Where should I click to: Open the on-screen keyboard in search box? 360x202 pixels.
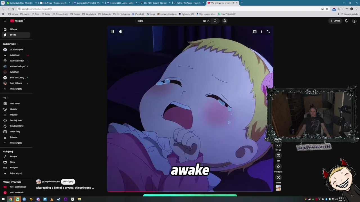pyautogui.click(x=204, y=21)
